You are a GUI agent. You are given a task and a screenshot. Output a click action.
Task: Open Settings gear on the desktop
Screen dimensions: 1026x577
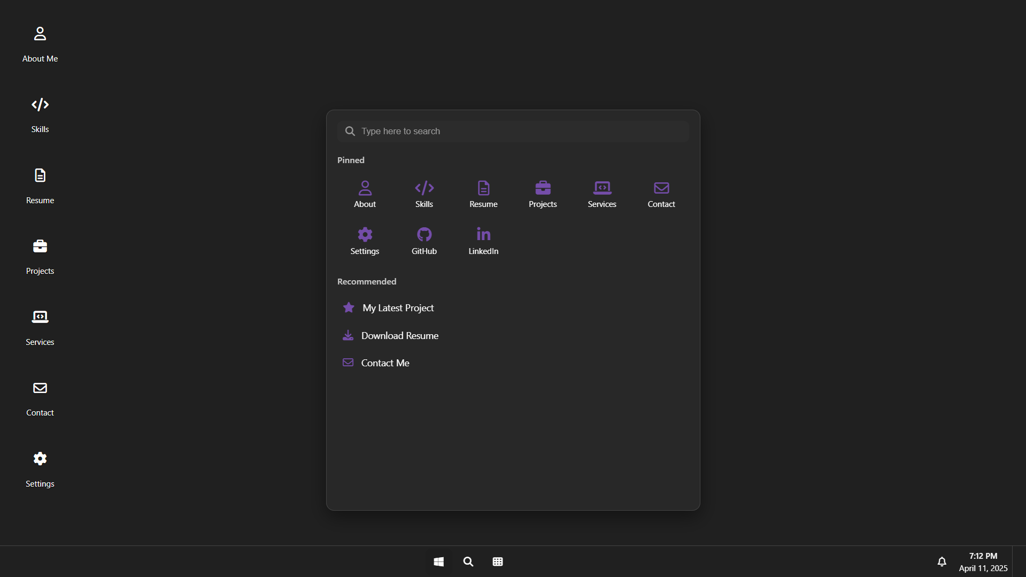click(x=40, y=469)
